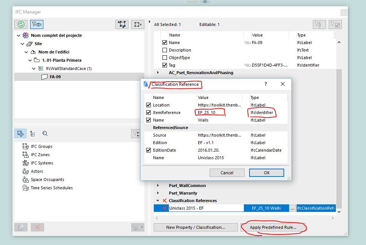Click the scroll up arrow of properties list
The image size is (366, 245).
[x=339, y=43]
